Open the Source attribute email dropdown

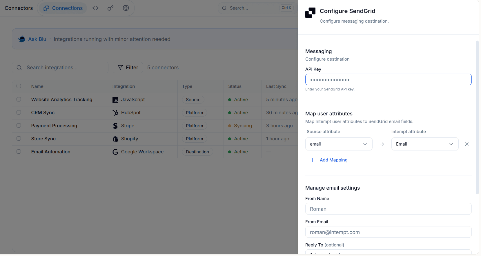point(339,144)
